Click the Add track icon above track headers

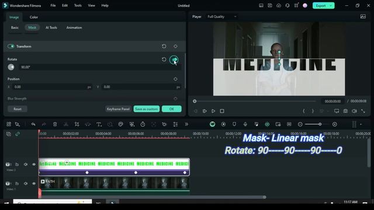pyautogui.click(x=9, y=134)
